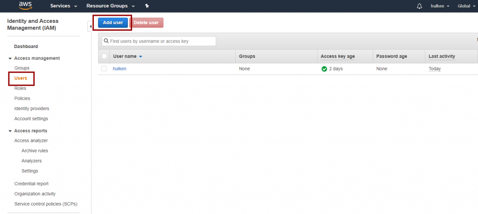Collapse the Access reports section
This screenshot has width=478, height=214.
click(x=10, y=131)
